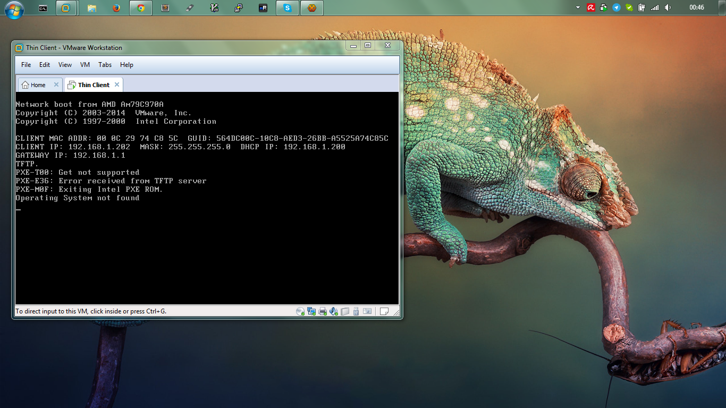
Task: Open Telegram from the system tray
Action: pyautogui.click(x=617, y=7)
